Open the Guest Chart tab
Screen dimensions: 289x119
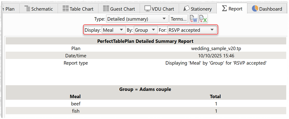tap(119, 9)
